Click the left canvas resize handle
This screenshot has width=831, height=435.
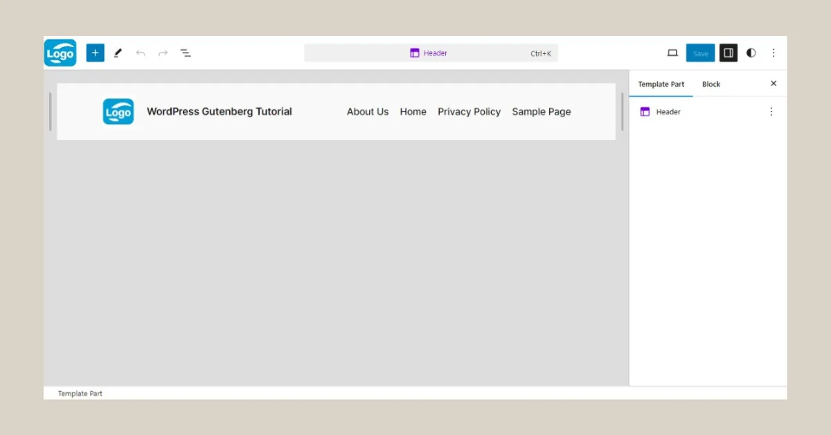click(51, 112)
